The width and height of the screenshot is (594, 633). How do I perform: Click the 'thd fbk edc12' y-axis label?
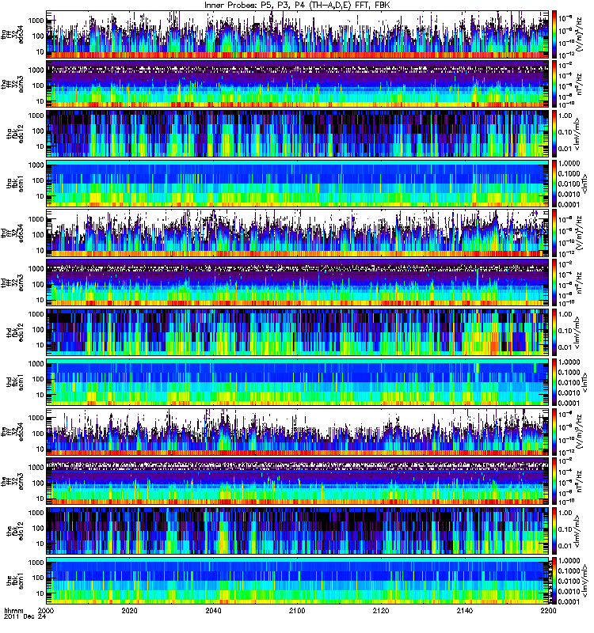15,332
